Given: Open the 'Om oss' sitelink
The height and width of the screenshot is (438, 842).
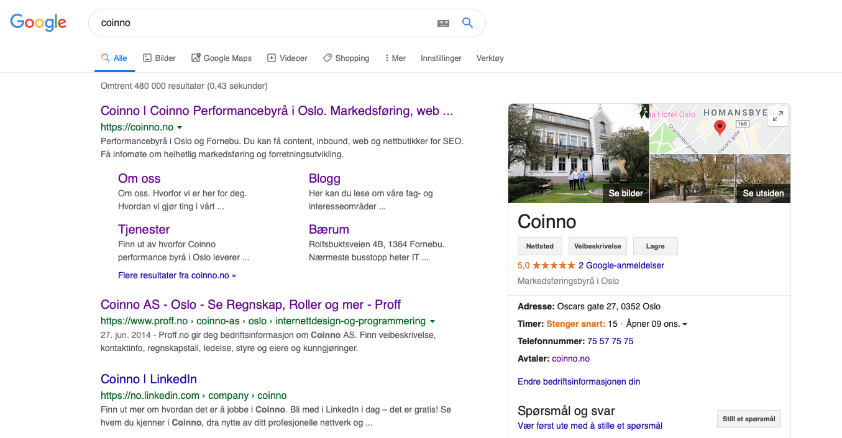Looking at the screenshot, I should tap(139, 178).
